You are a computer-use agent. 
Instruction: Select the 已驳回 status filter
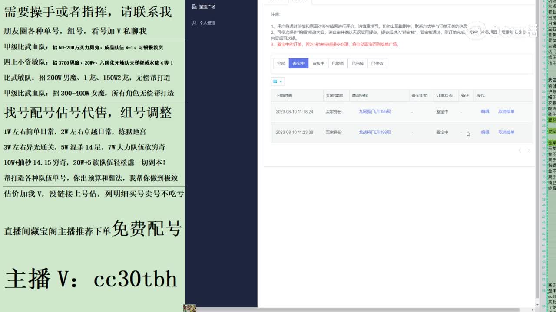point(338,64)
